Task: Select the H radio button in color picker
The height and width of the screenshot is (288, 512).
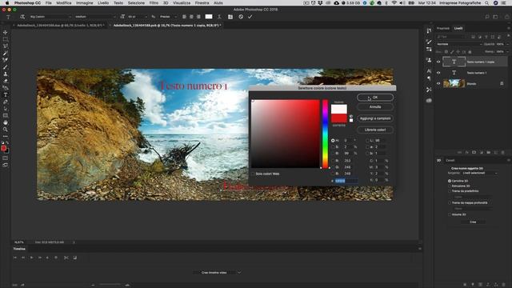Action: click(333, 141)
